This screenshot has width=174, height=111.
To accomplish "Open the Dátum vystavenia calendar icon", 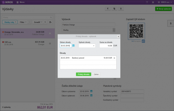I will pos(91,91).
